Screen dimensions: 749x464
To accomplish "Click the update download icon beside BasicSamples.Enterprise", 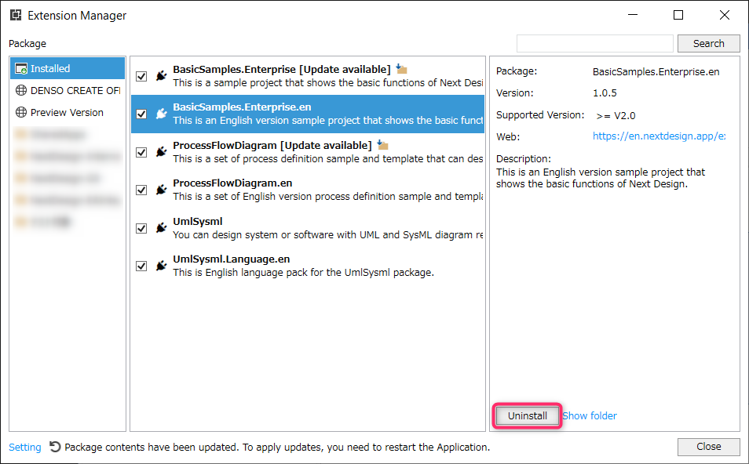I will click(x=401, y=69).
